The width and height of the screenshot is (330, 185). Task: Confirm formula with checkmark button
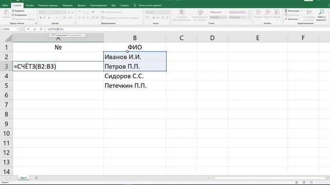tap(35, 29)
